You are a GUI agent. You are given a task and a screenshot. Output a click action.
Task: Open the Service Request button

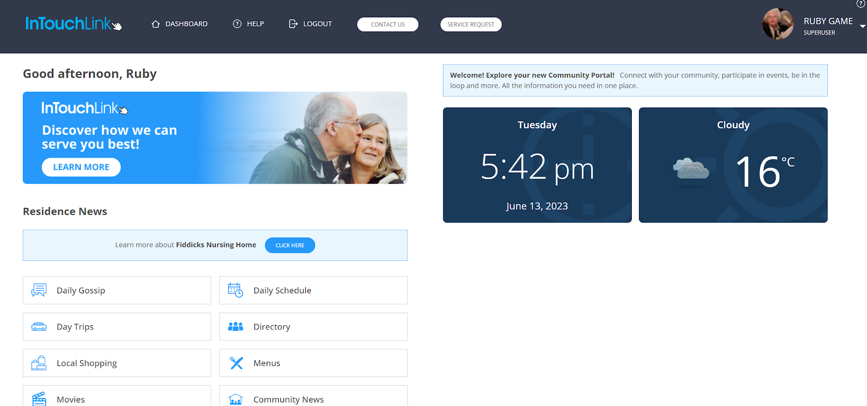[x=471, y=24]
